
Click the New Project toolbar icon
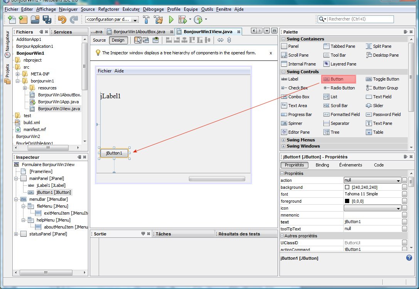23,19
